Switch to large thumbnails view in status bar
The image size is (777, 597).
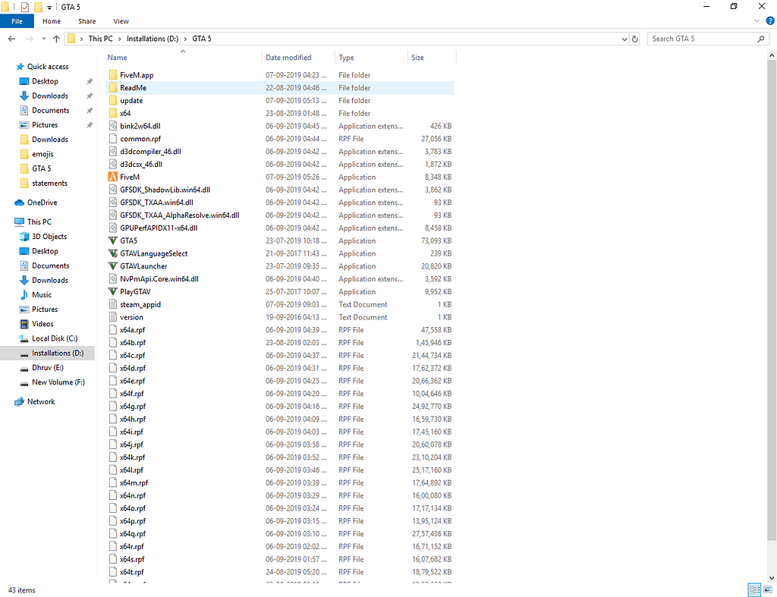(x=768, y=590)
